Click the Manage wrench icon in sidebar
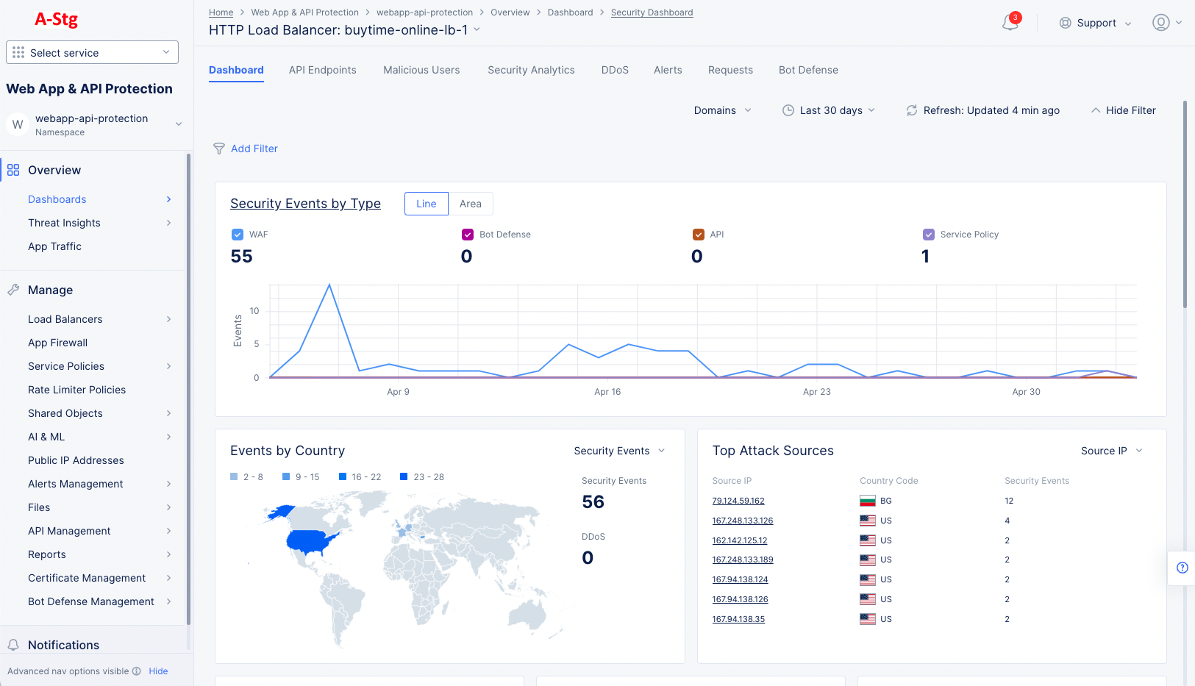1195x686 pixels. [x=13, y=289]
